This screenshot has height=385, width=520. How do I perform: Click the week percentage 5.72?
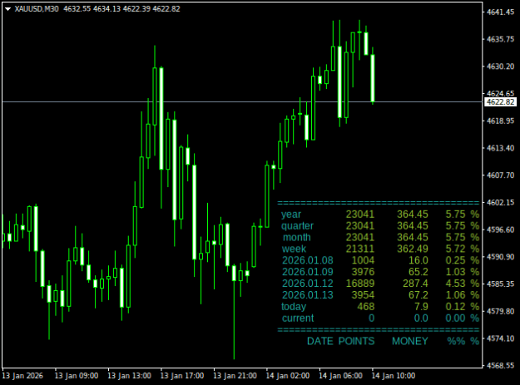[x=455, y=249]
